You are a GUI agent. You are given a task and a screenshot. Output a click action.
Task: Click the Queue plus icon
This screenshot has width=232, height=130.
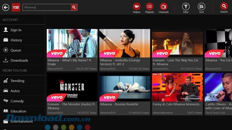tap(6, 50)
